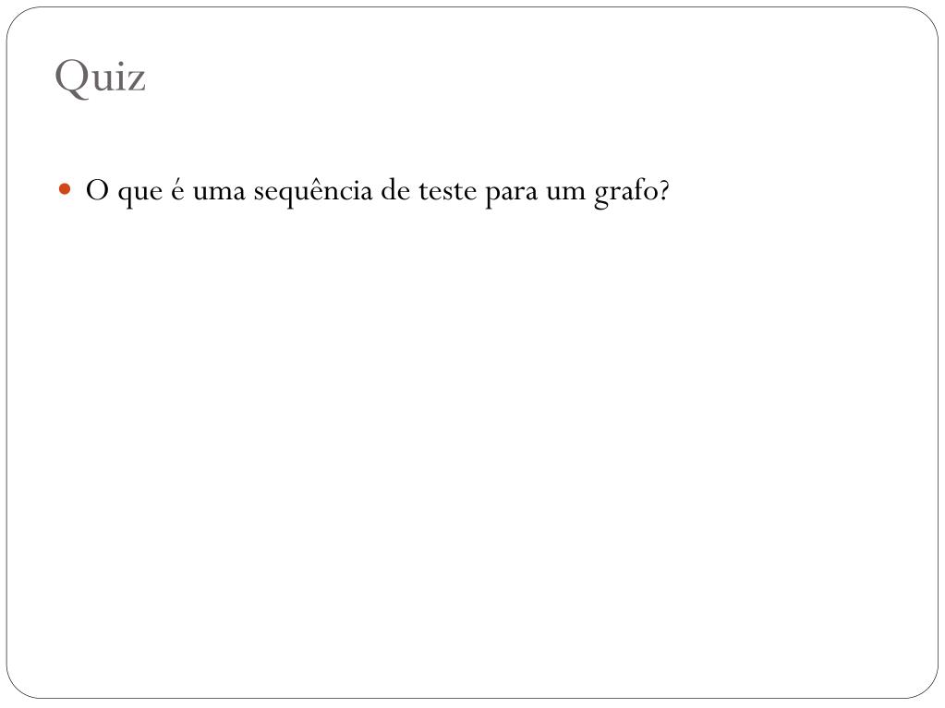Screen dimensions: 945x708
Task: Select the "Quiz" slide title
Action: tap(100, 78)
